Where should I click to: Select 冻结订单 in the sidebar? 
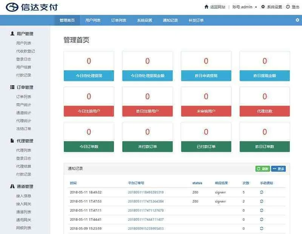point(23,129)
